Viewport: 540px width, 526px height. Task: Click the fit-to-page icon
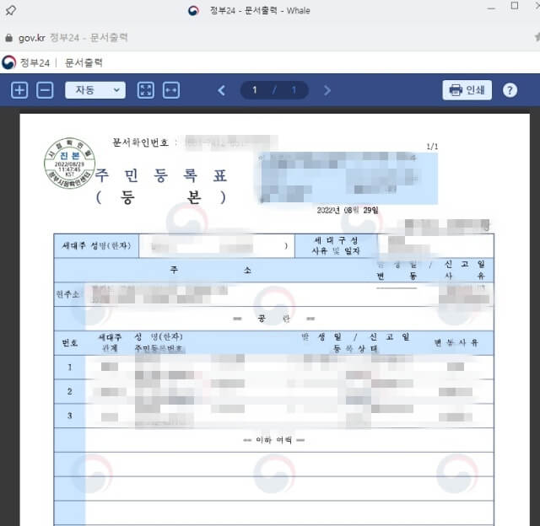[146, 90]
